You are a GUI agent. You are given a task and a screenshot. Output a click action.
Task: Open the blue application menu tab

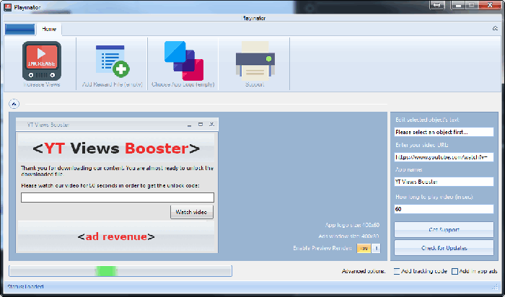20,30
